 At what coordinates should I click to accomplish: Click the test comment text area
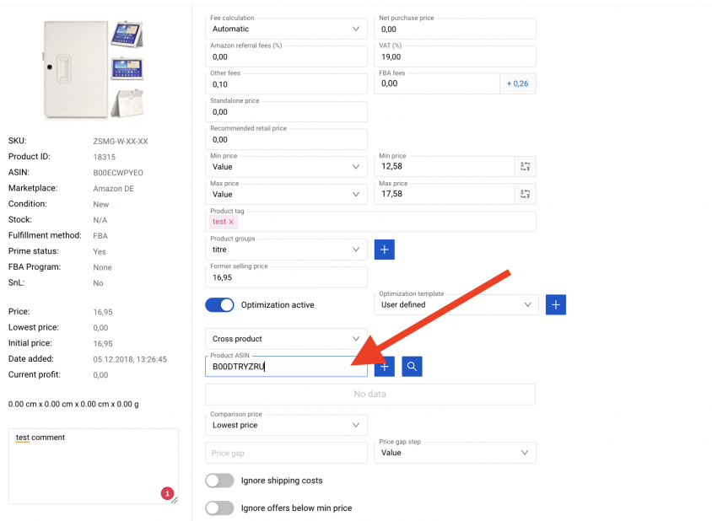tap(93, 466)
